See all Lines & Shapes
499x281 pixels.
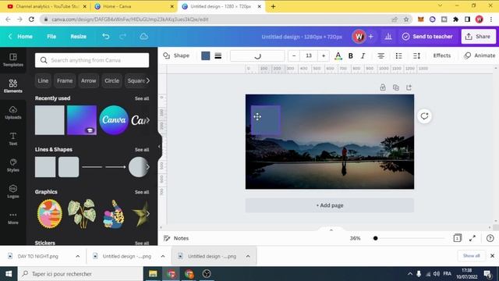click(142, 150)
